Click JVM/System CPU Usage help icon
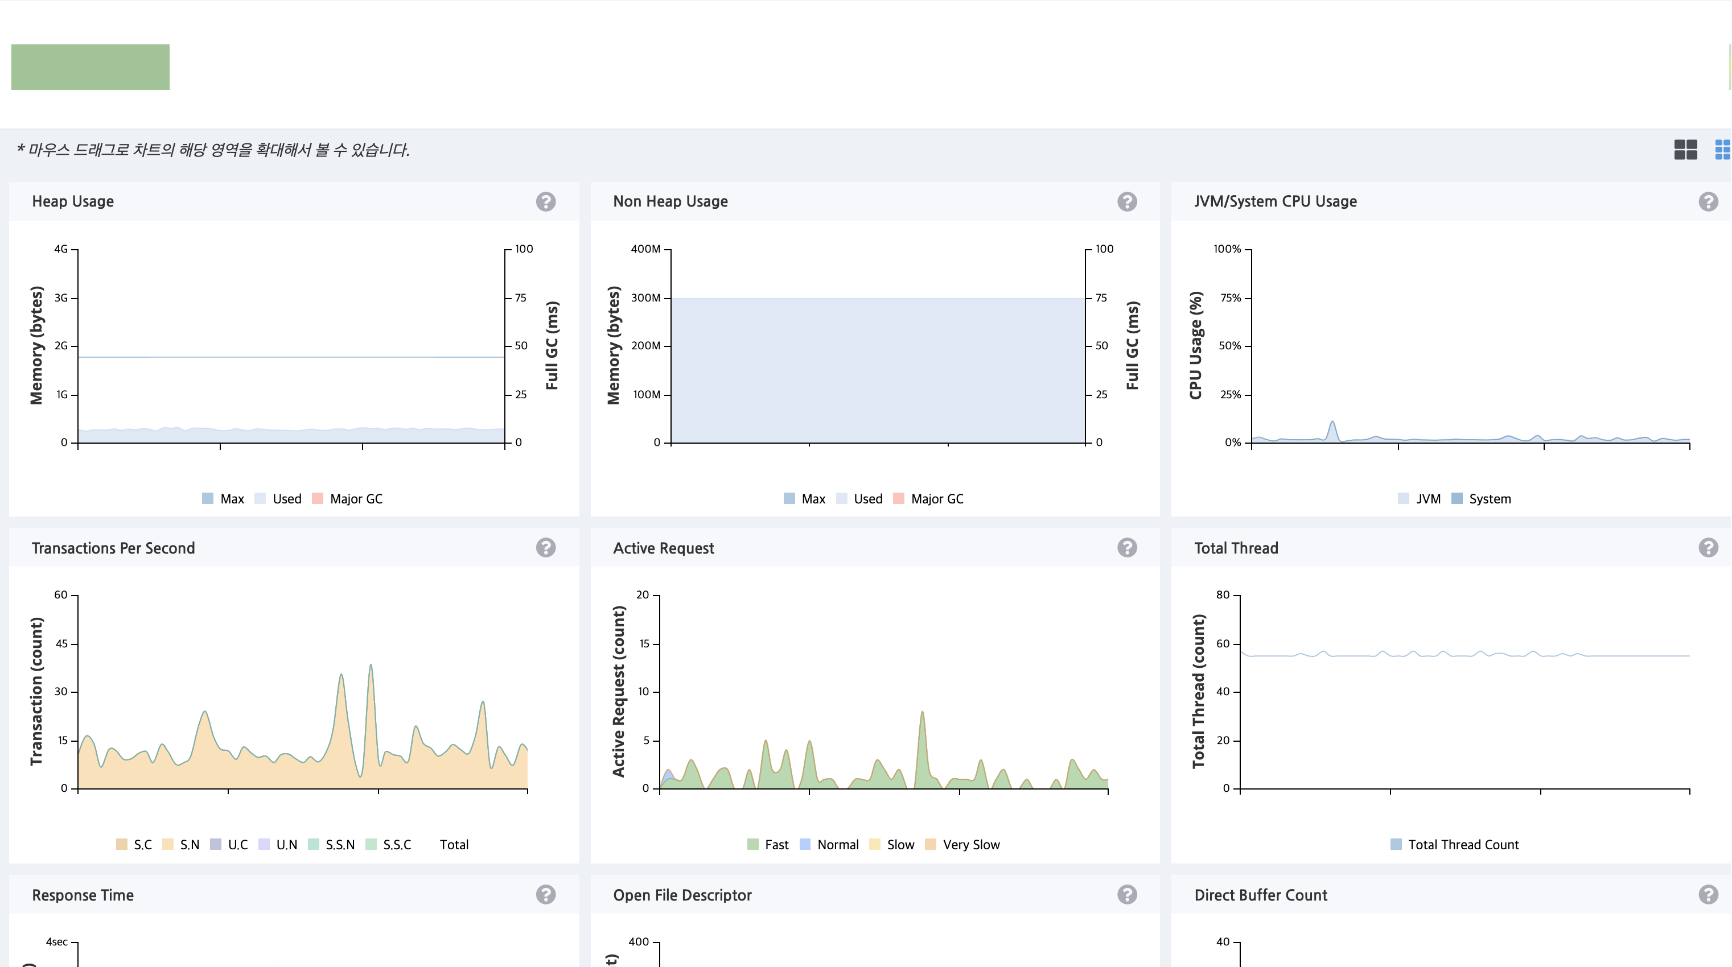The height and width of the screenshot is (967, 1732). [1708, 201]
